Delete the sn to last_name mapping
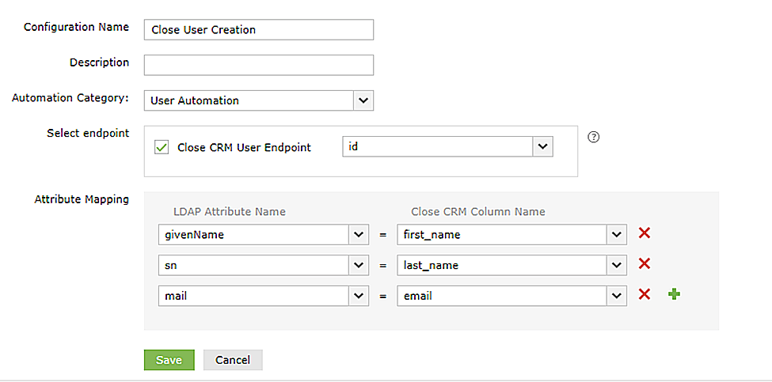This screenshot has width=772, height=382. point(645,264)
